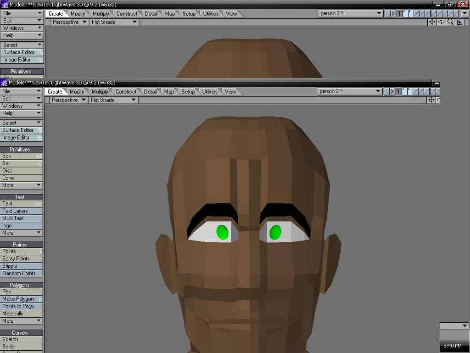This screenshot has height=353, width=470.
Task: Open File menu in front window
Action: 22,91
